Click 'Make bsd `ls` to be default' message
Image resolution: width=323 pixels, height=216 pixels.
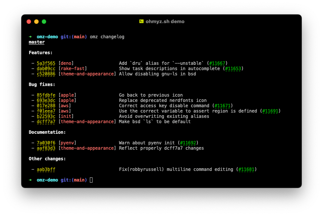point(155,122)
